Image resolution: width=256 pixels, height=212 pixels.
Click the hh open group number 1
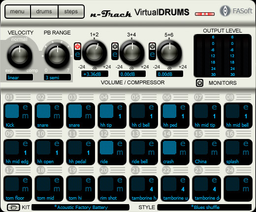(57, 153)
